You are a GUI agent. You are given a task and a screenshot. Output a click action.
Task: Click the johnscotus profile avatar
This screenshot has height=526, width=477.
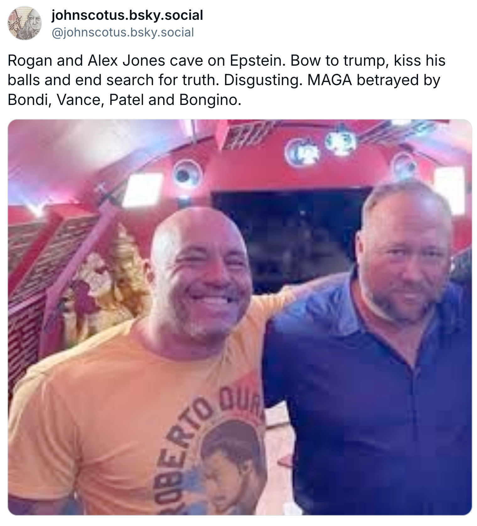[x=24, y=23]
